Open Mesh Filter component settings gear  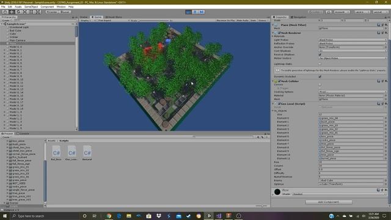[x=386, y=25]
